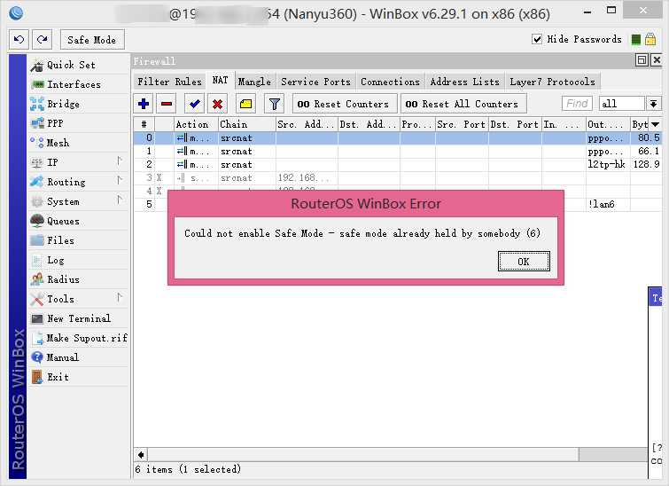669x486 pixels.
Task: Expand the Tools submenu arrow
Action: [120, 297]
